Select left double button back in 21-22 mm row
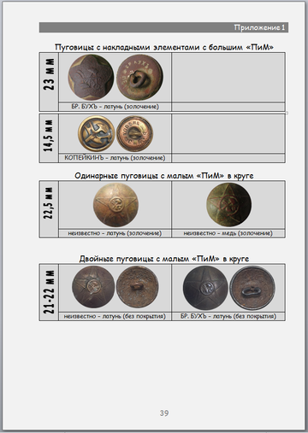Image resolution: width=308 pixels, height=433 pixels. (138, 287)
